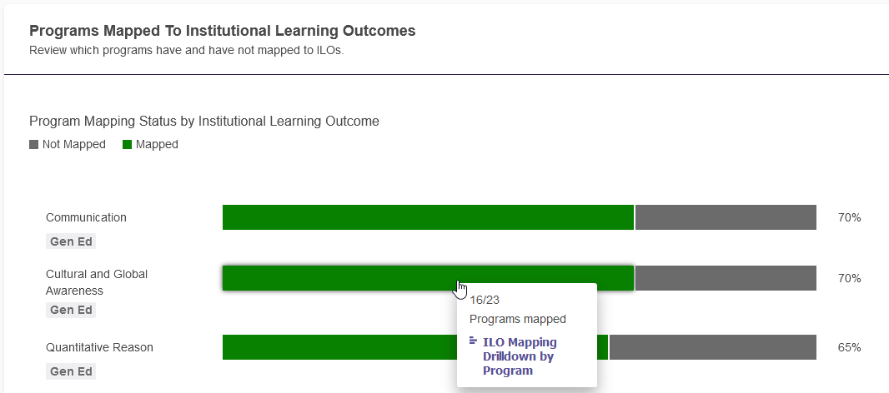Select the Quantitative Reason outcome label
Image resolution: width=889 pixels, height=393 pixels.
coord(99,347)
